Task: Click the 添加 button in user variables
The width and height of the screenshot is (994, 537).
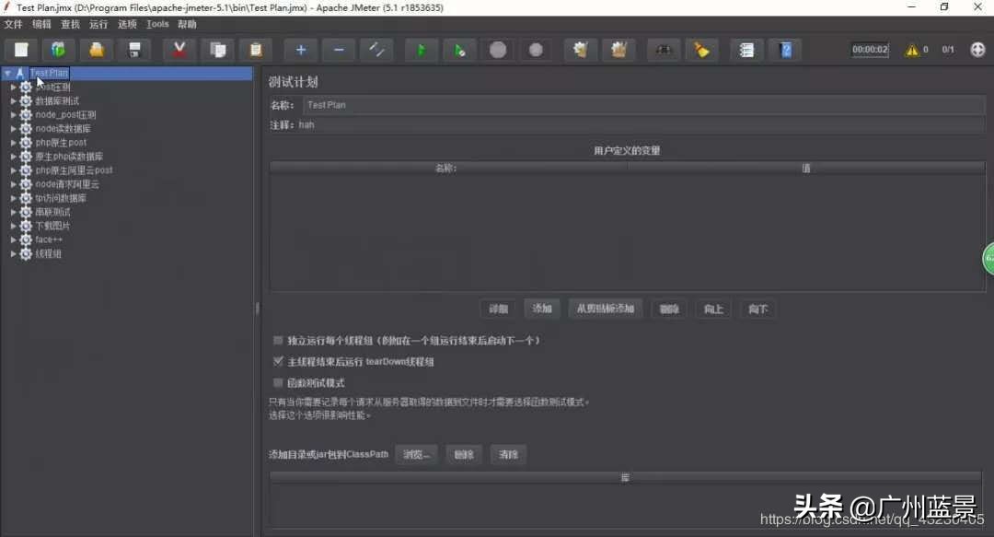Action: coord(541,309)
